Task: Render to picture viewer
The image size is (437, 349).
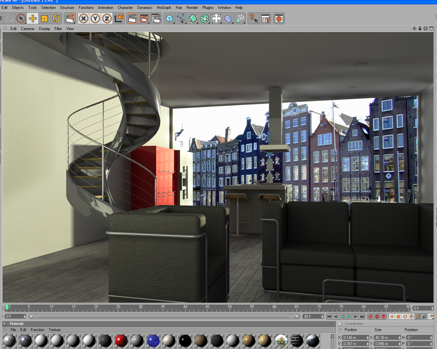Action: click(144, 18)
